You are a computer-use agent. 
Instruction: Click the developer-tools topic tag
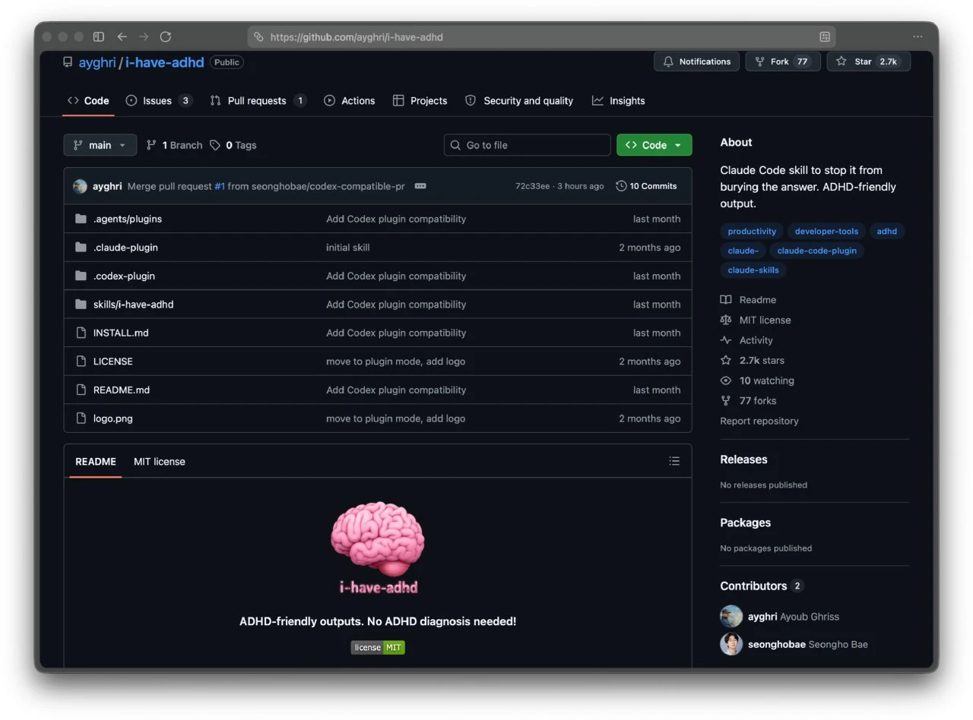click(x=826, y=231)
